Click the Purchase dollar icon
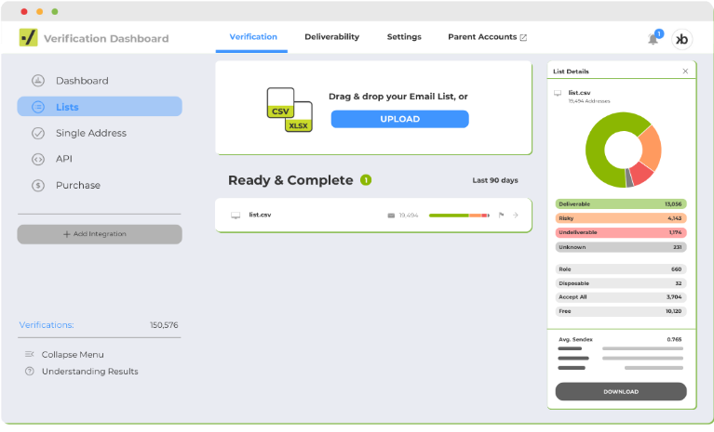This screenshot has height=432, width=714. point(38,185)
